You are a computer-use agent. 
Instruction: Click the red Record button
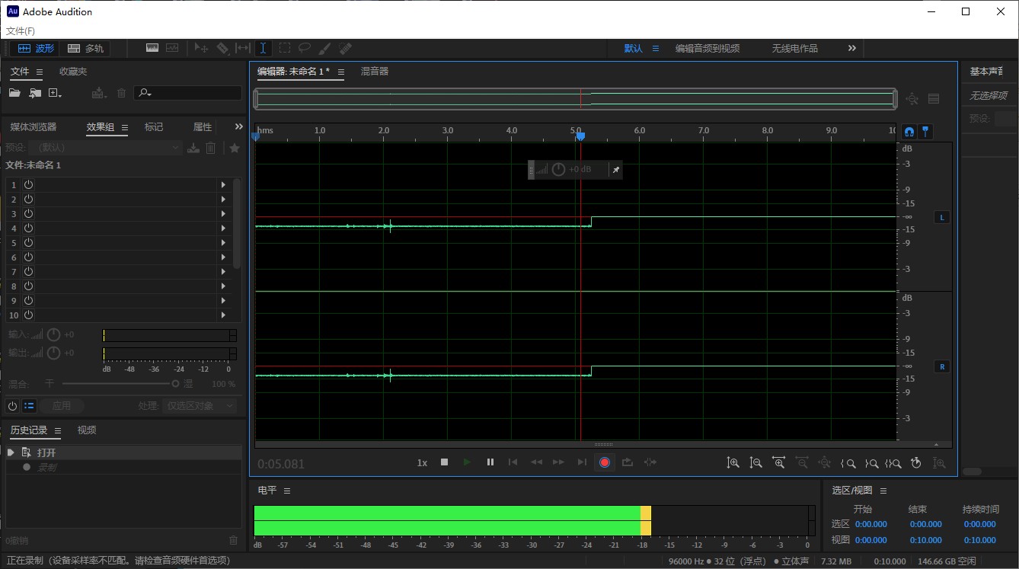click(x=605, y=462)
